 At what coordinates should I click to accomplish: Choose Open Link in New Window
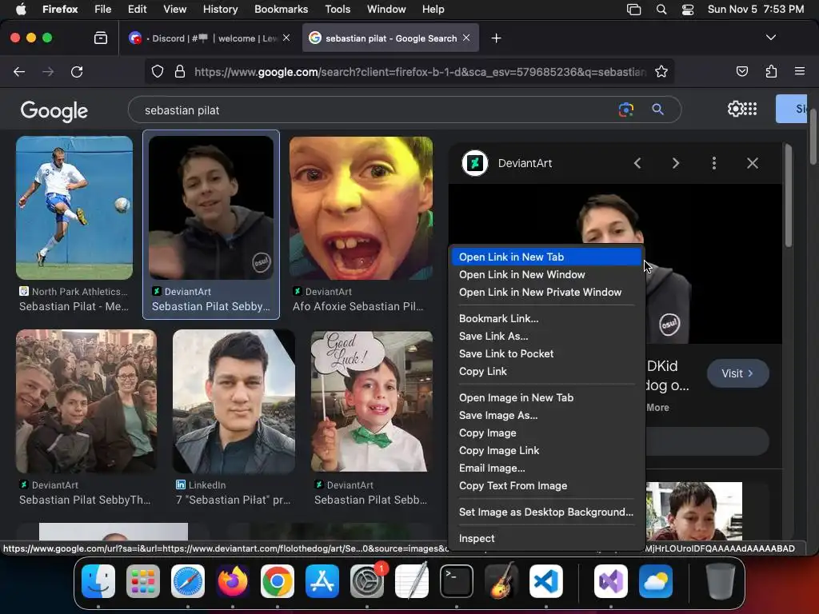point(546,275)
